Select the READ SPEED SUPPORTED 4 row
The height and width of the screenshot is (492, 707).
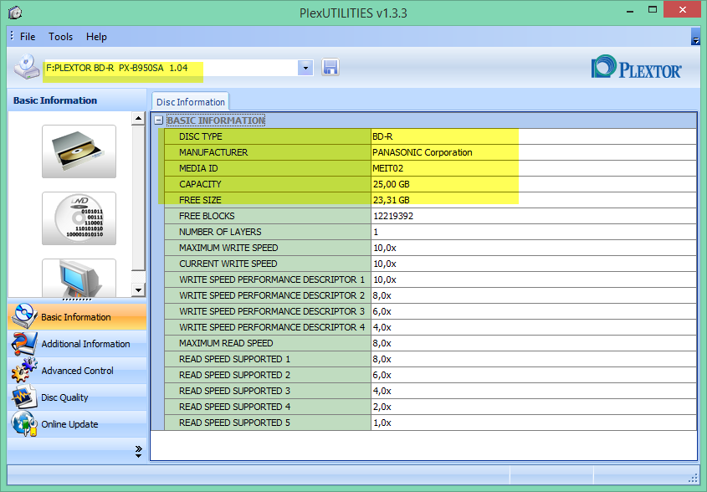[431, 407]
